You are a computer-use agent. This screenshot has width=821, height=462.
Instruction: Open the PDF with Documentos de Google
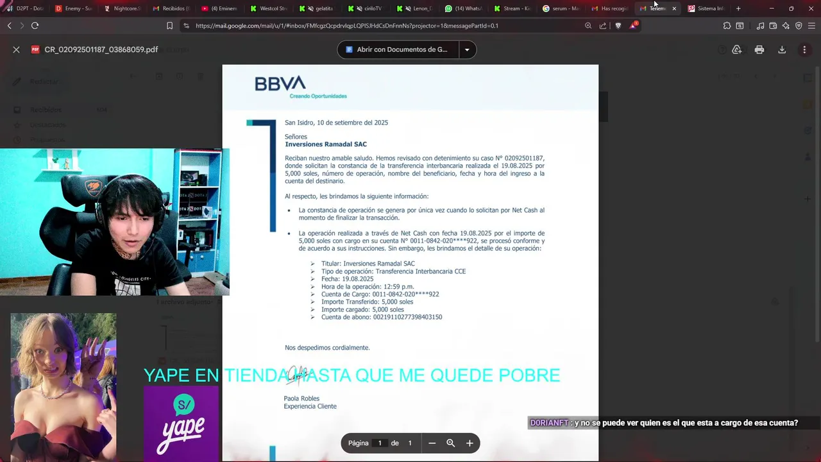(398, 49)
